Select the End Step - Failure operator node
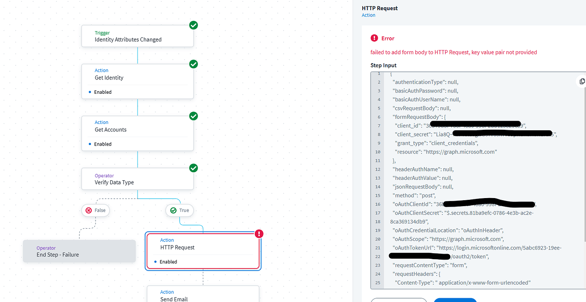This screenshot has width=586, height=302. point(79,251)
